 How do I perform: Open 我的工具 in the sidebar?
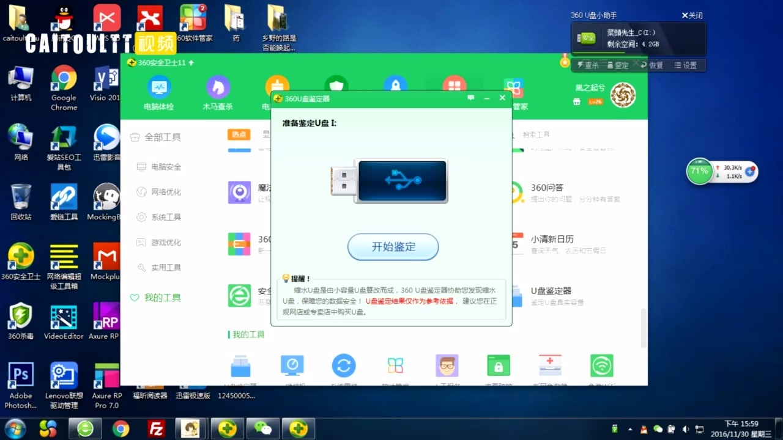pos(155,298)
